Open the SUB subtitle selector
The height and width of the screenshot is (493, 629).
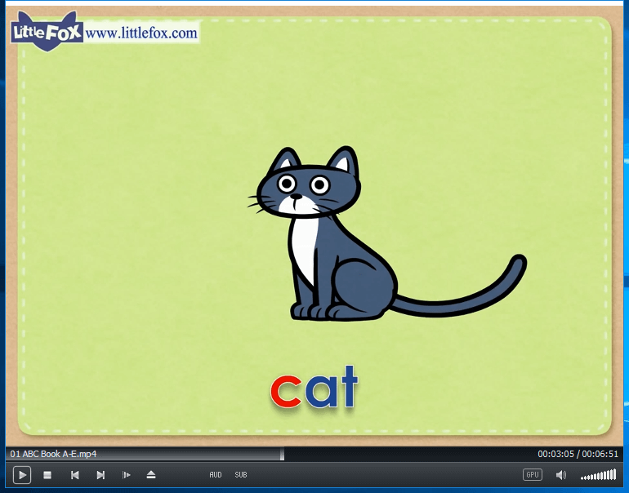[x=241, y=475]
